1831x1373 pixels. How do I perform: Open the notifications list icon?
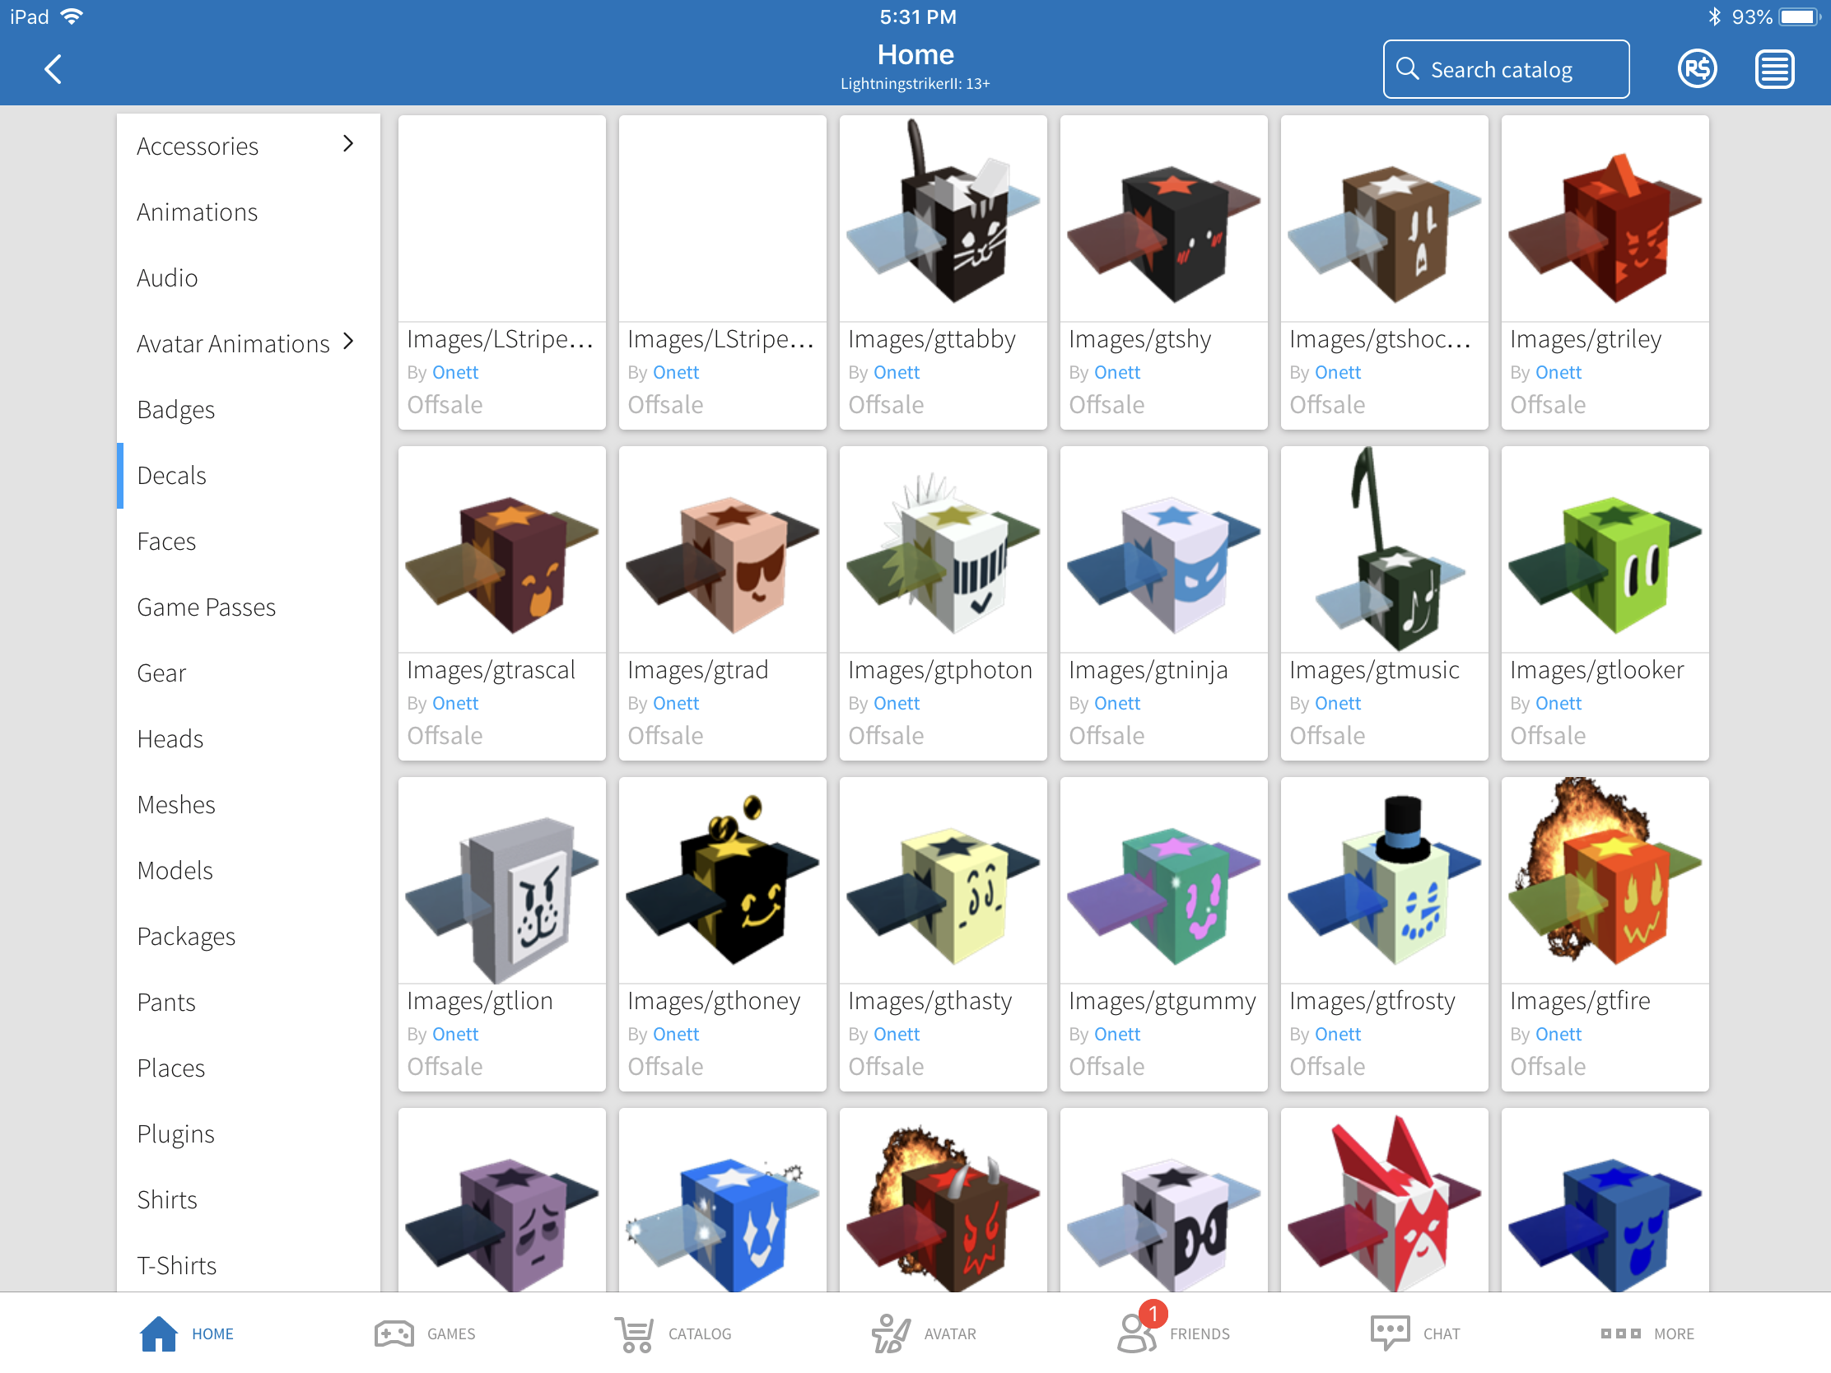pyautogui.click(x=1774, y=69)
